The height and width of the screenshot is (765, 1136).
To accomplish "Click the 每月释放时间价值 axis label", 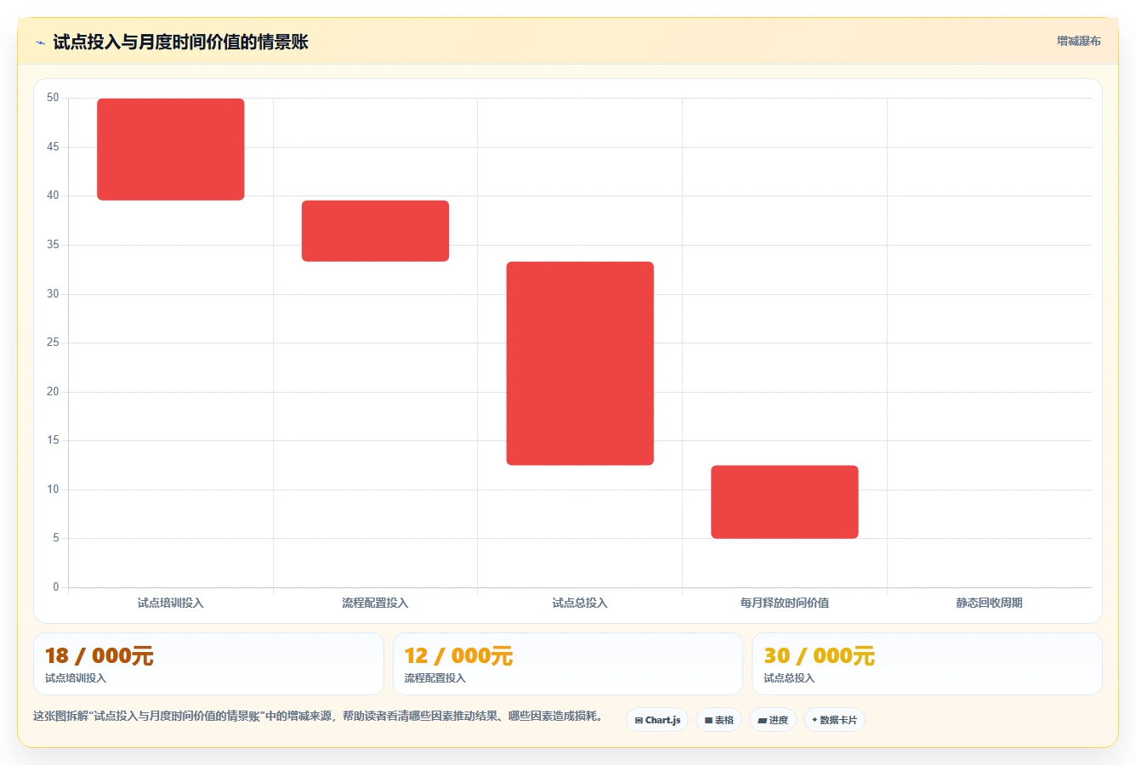I will (785, 603).
